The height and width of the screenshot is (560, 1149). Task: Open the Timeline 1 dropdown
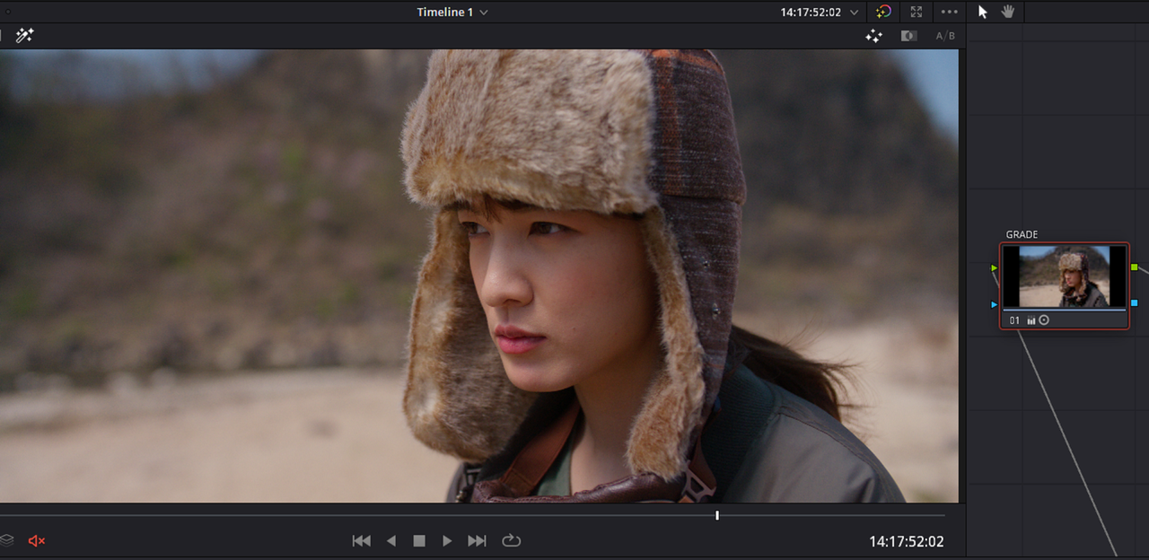click(x=452, y=13)
